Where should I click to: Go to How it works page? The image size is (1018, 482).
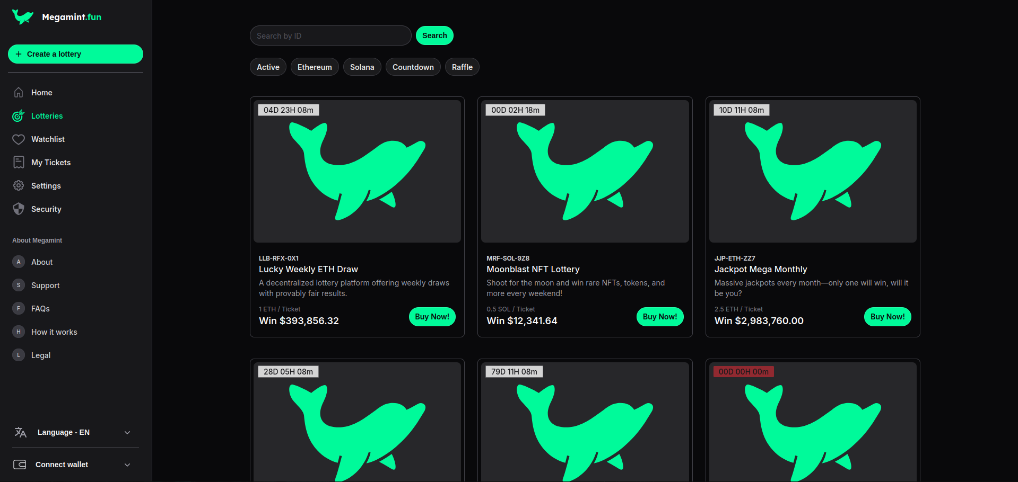coord(54,332)
